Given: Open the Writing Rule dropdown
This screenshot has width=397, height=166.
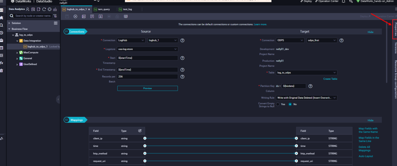Looking at the screenshot, I should pos(307,98).
